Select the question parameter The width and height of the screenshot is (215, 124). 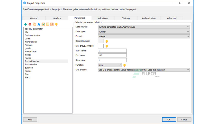pyautogui.click(x=29, y=68)
